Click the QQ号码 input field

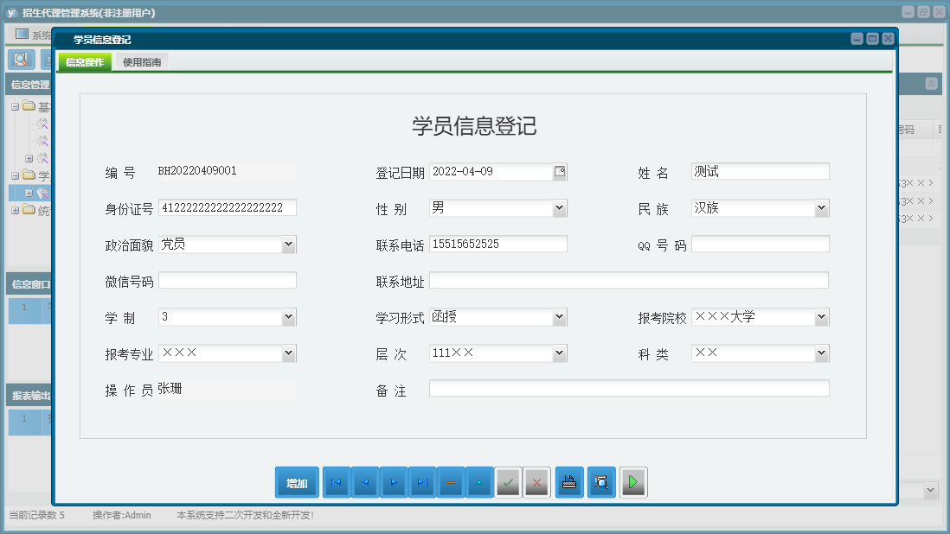point(761,244)
